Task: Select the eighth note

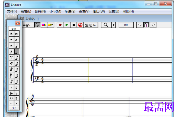Action: (17, 58)
